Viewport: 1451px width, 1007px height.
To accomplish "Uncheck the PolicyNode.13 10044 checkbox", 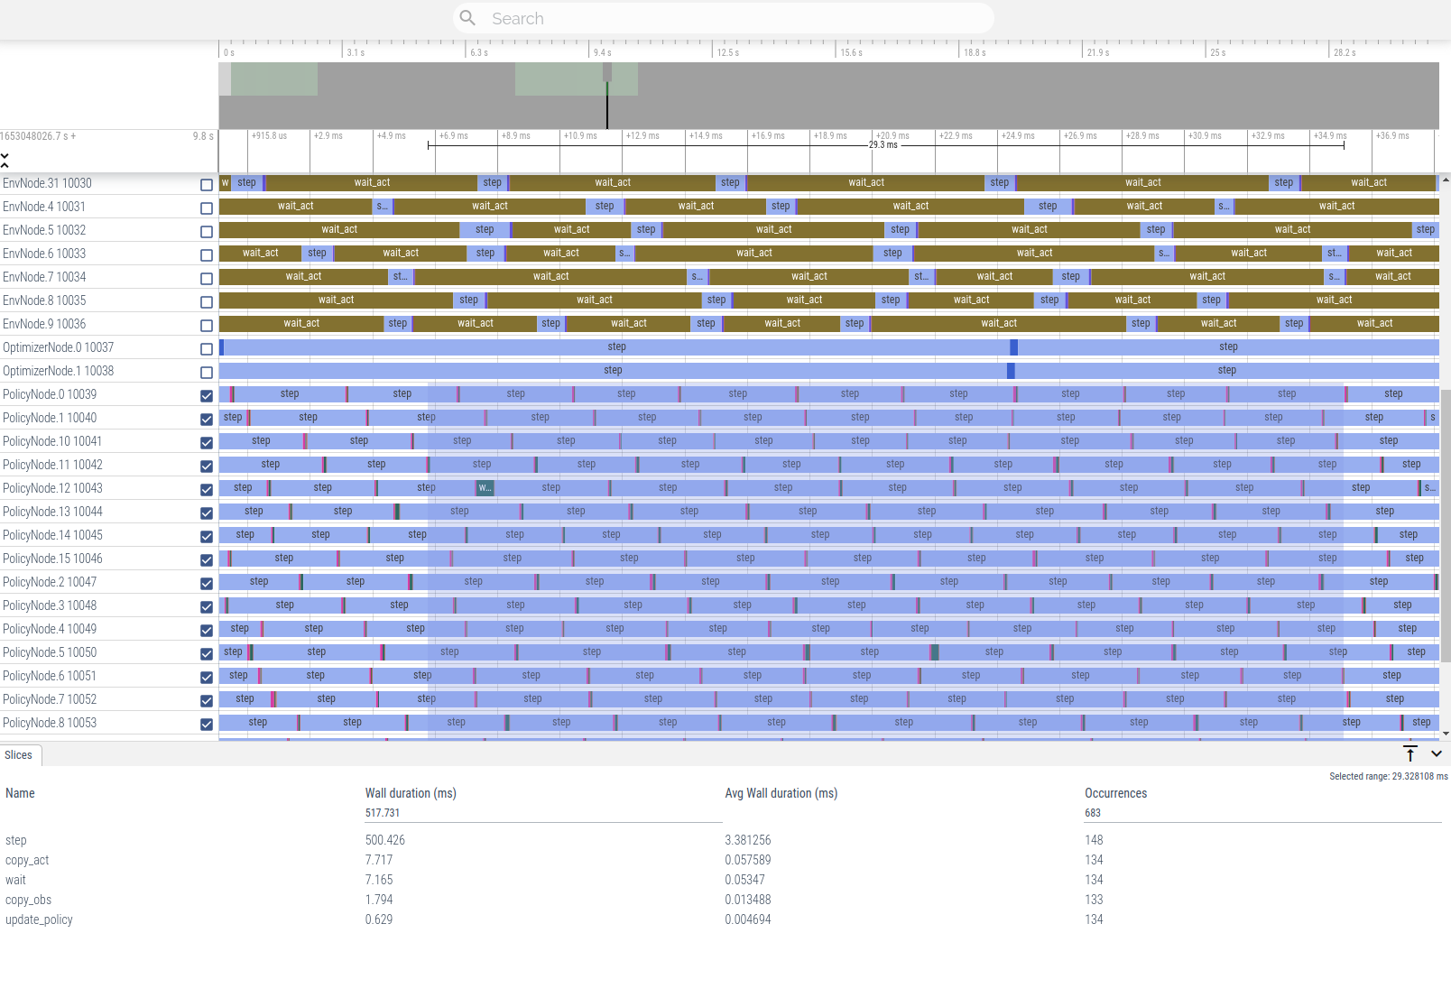I will tap(207, 513).
